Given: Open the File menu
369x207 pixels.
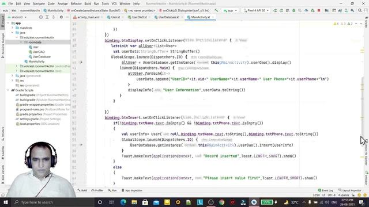Looking at the screenshot, I should pos(10,3).
